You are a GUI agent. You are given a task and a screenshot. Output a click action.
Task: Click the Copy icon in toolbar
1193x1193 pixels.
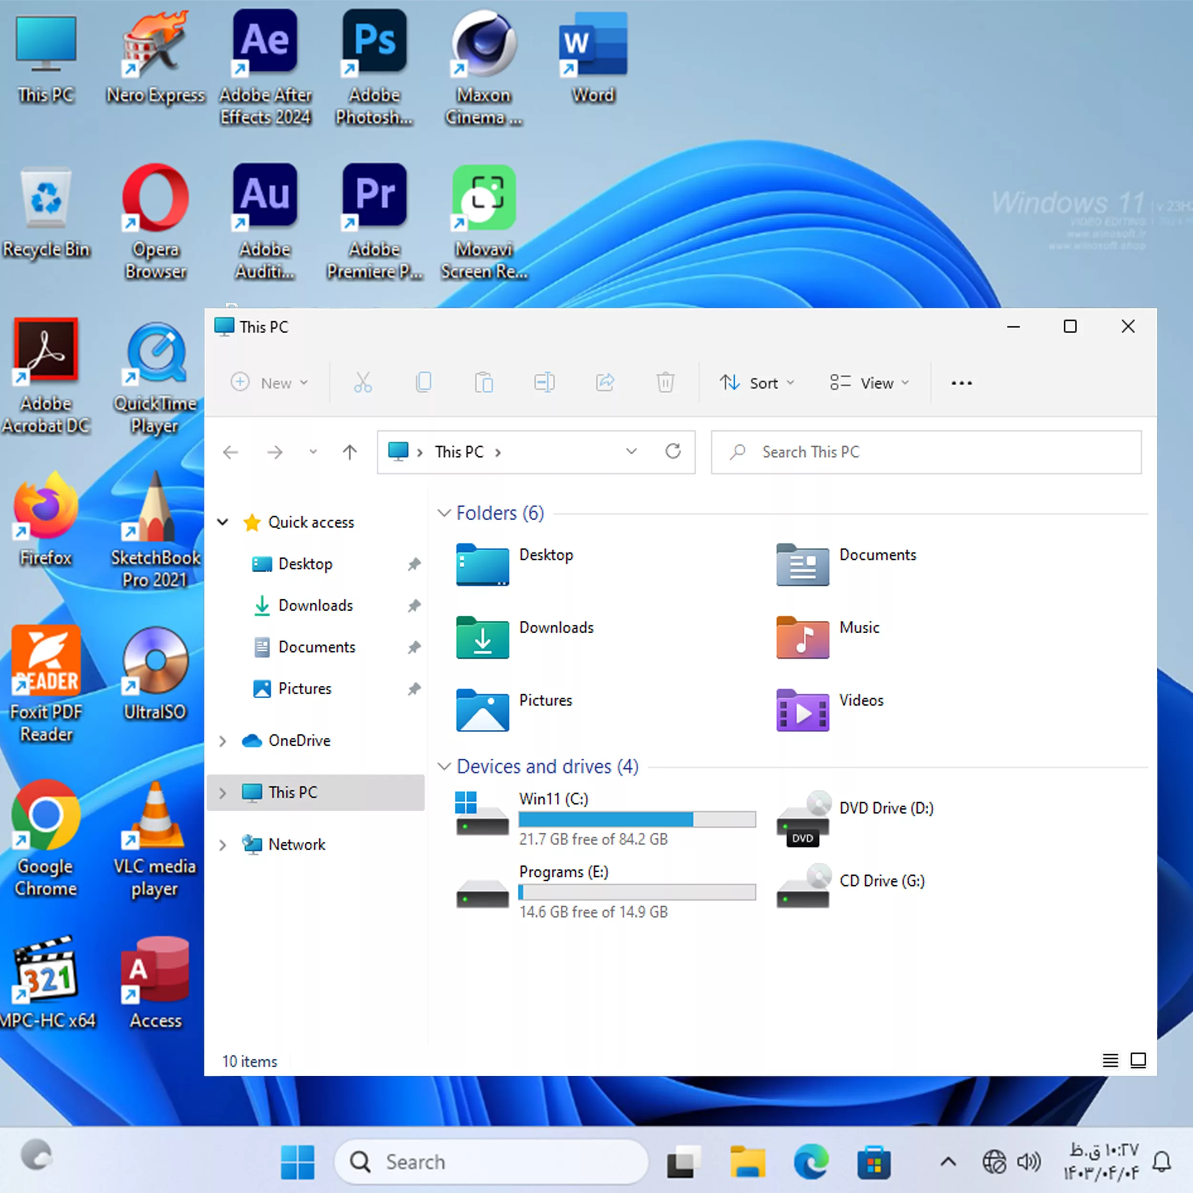(424, 383)
